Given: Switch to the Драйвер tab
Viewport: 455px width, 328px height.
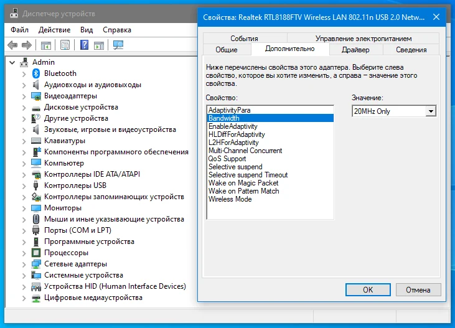Looking at the screenshot, I should (355, 50).
